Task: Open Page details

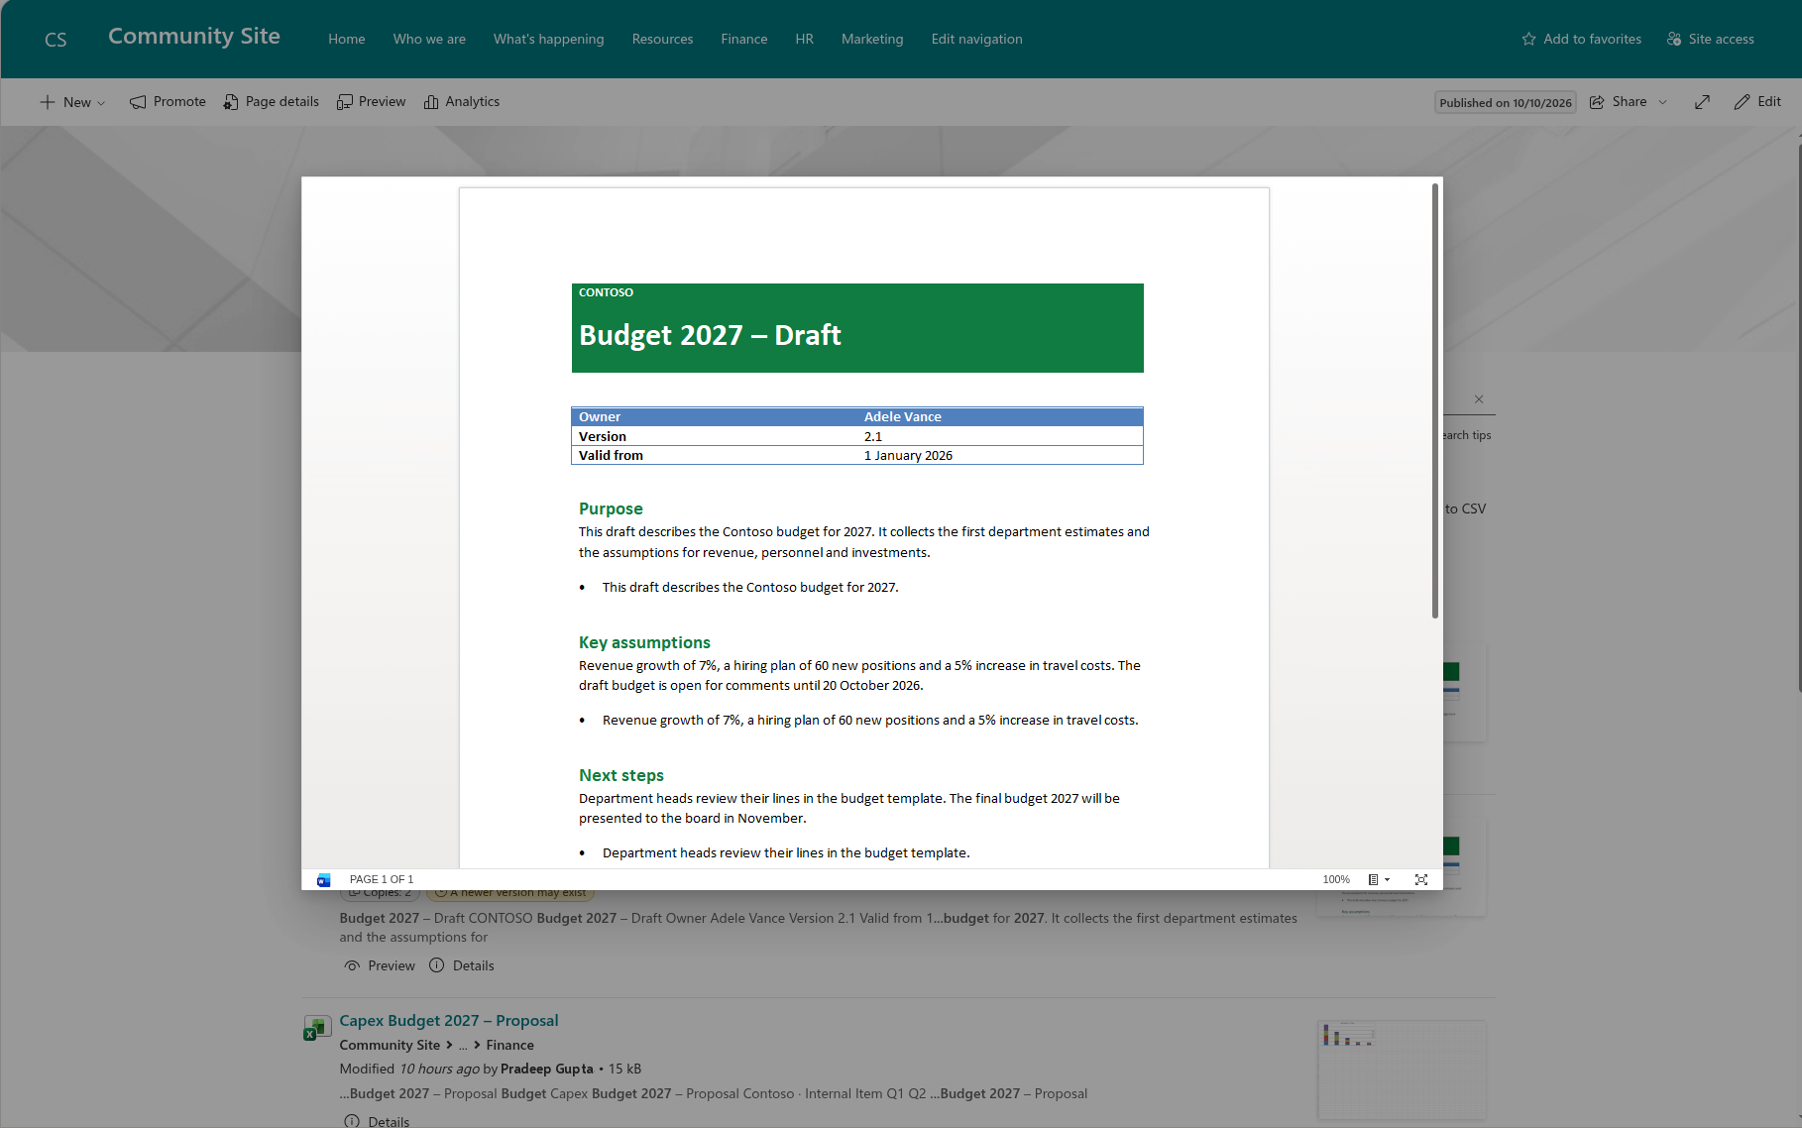Action: click(272, 102)
